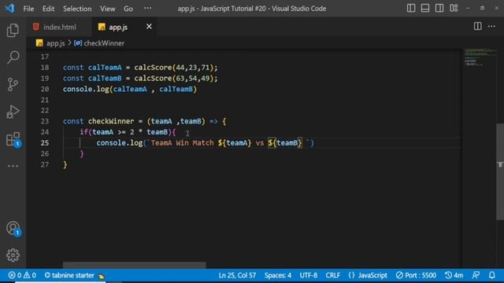Click the Port : 5500 Live Server item
504x283 pixels.
(x=416, y=275)
